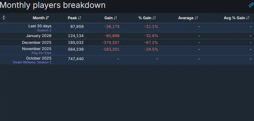Click the permalink chain icon

pyautogui.click(x=251, y=5)
